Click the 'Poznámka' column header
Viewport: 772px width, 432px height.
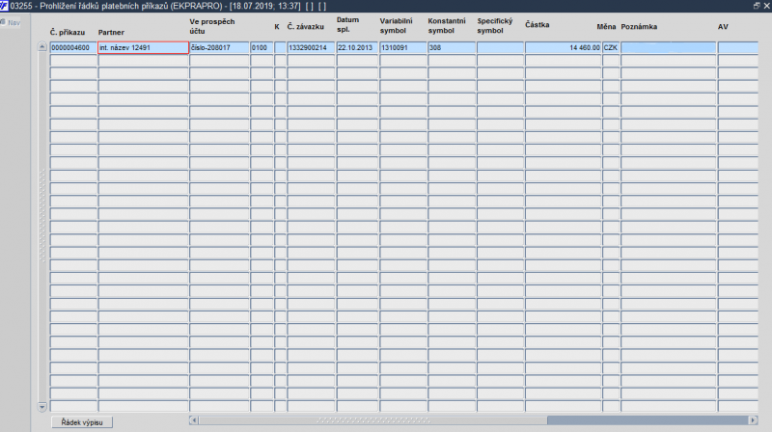pyautogui.click(x=639, y=27)
